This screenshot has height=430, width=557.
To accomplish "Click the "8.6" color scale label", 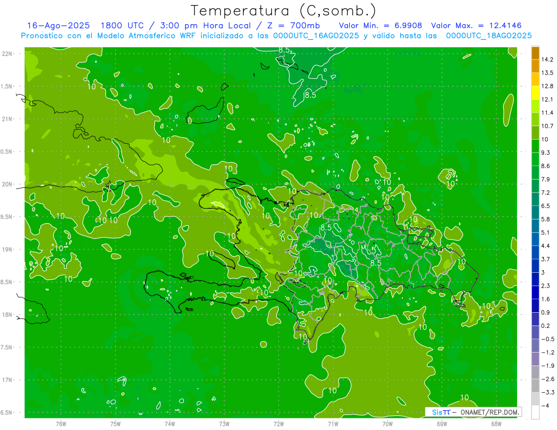I will pyautogui.click(x=546, y=166).
